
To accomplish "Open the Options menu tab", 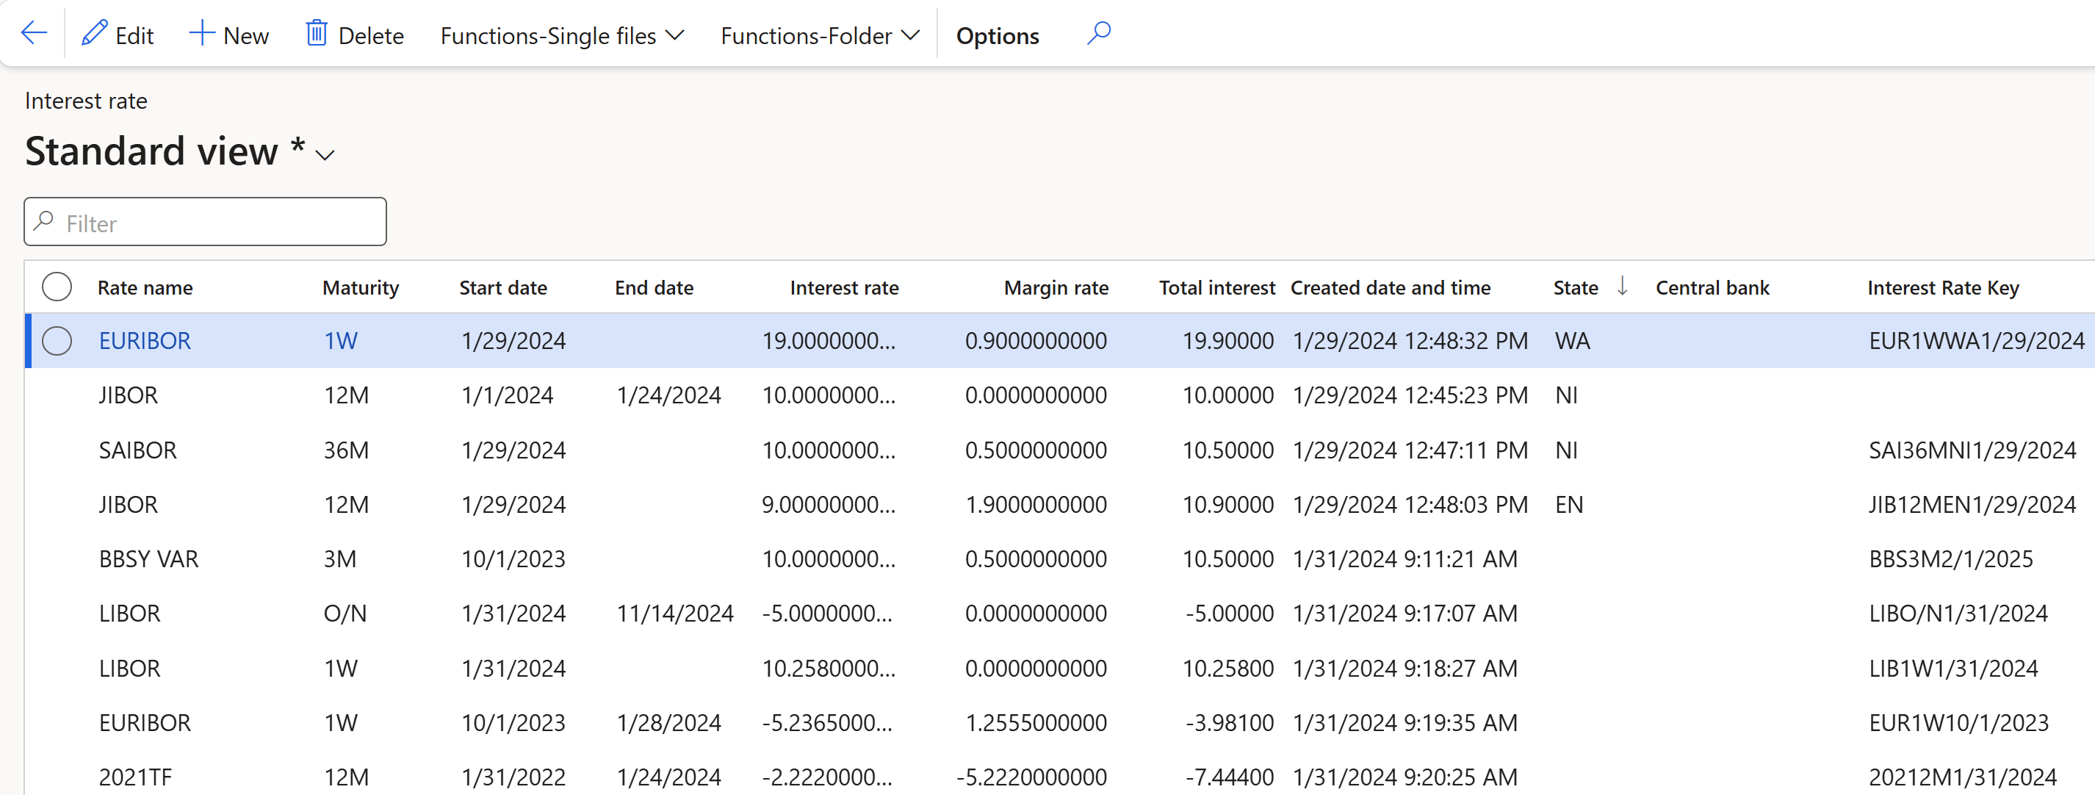I will coord(997,36).
